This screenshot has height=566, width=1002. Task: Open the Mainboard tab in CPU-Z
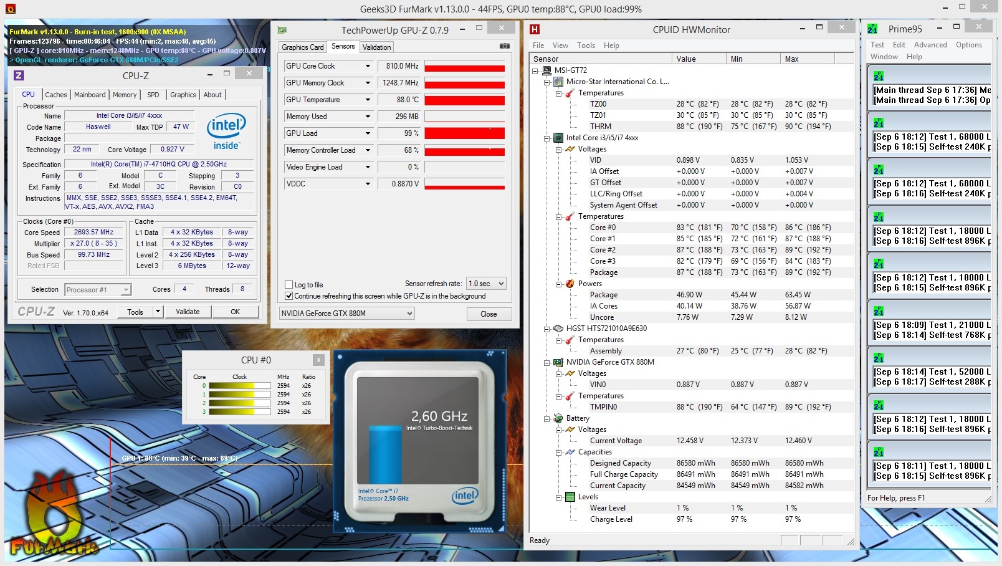pyautogui.click(x=90, y=95)
